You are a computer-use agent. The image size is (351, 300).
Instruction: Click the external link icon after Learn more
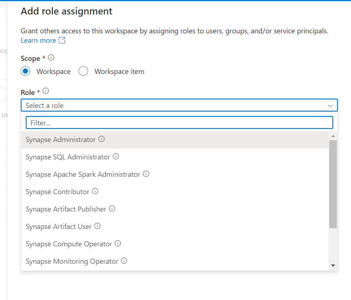[62, 40]
